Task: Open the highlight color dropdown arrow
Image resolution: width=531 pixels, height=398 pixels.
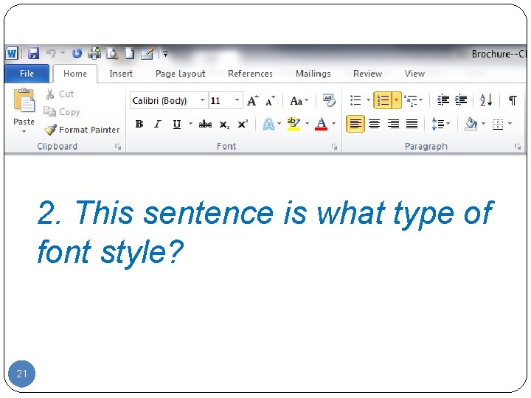Action: pos(307,124)
